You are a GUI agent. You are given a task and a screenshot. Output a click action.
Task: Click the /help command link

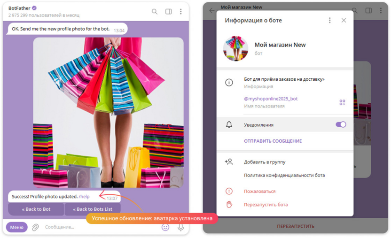(x=84, y=196)
